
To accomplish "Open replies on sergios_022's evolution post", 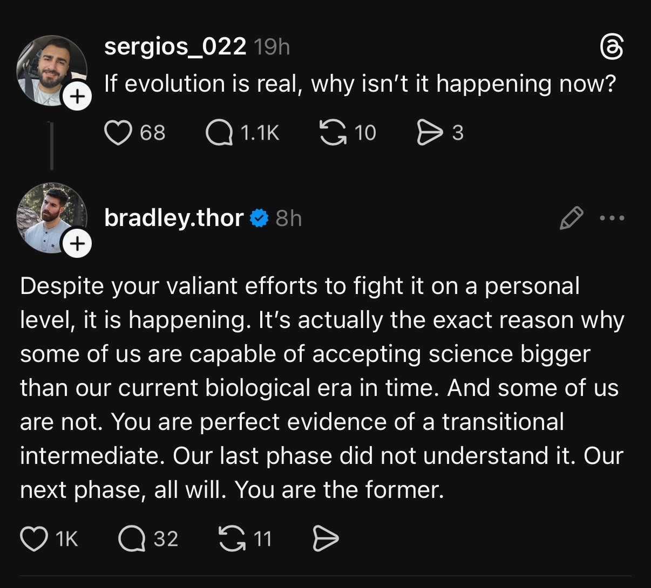I will 219,133.
